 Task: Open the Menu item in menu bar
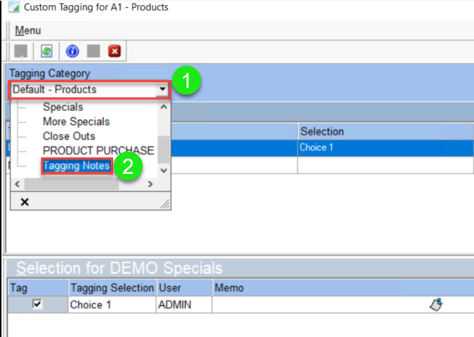coord(28,30)
